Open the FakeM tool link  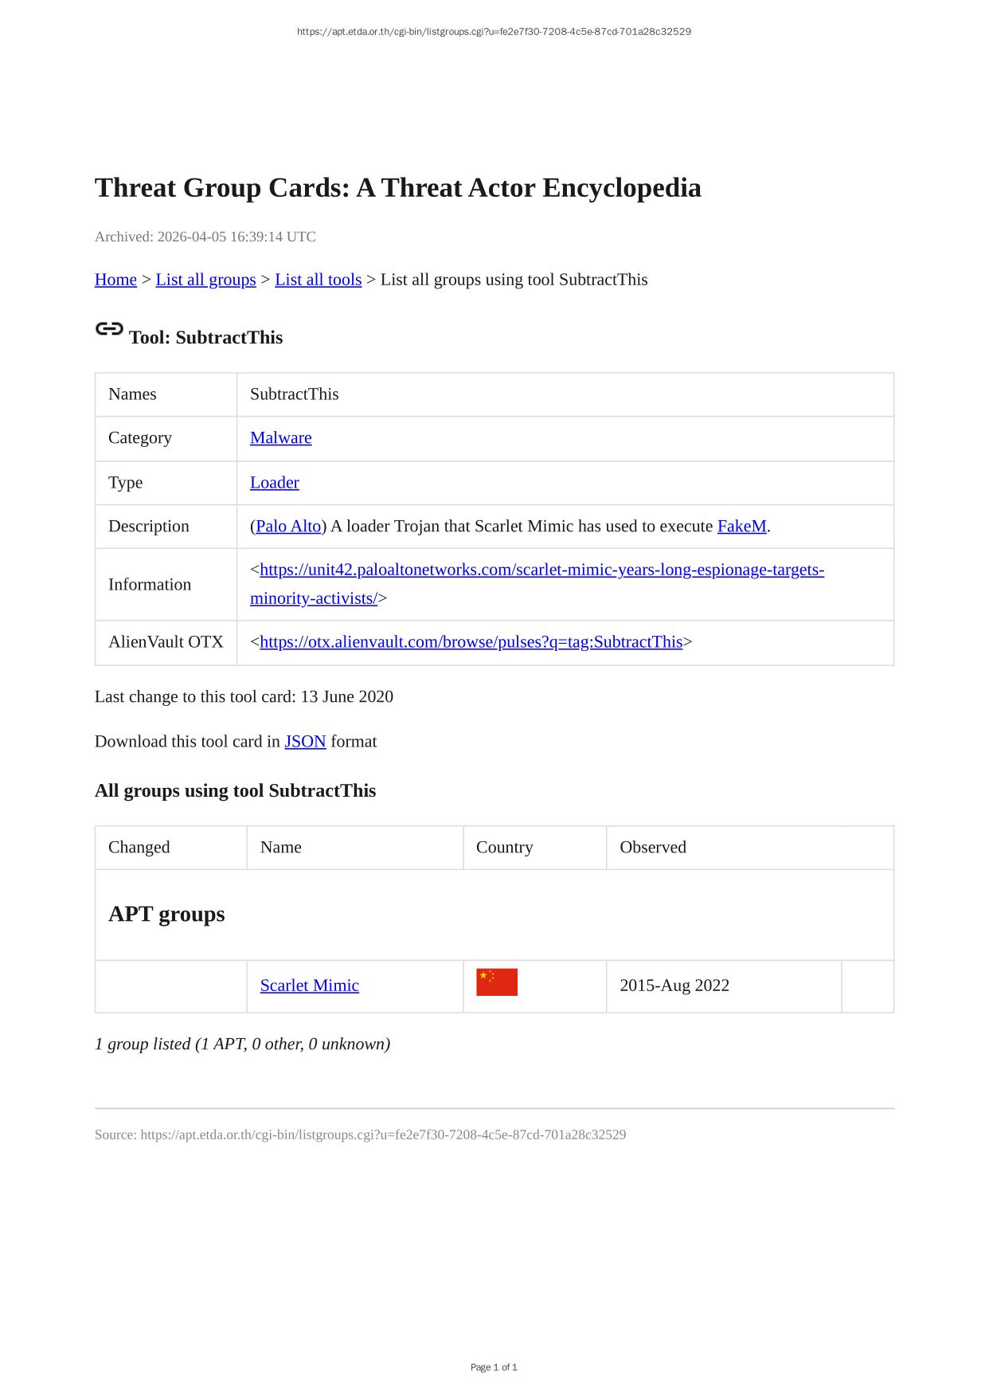tap(741, 527)
